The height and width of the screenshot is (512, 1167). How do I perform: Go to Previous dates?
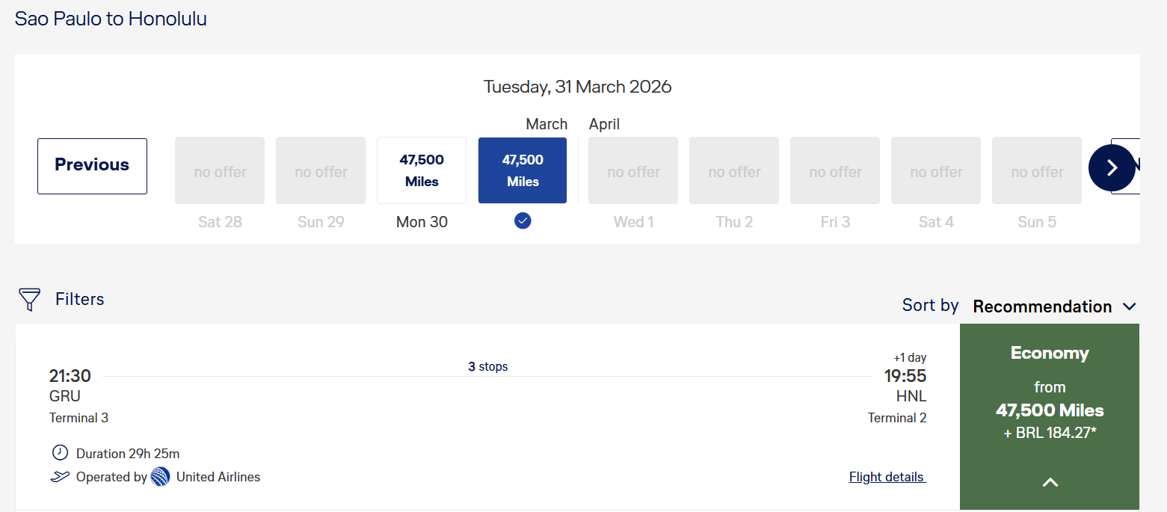click(x=92, y=166)
